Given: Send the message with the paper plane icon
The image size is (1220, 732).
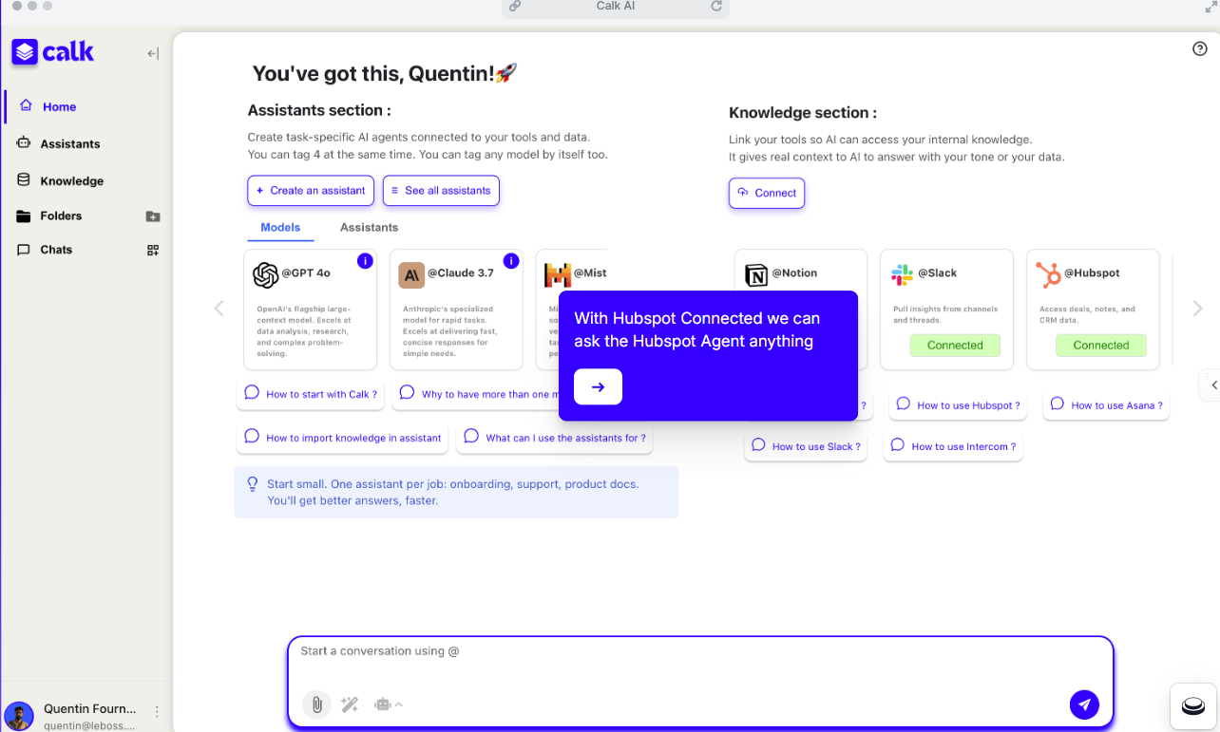Looking at the screenshot, I should [x=1084, y=704].
